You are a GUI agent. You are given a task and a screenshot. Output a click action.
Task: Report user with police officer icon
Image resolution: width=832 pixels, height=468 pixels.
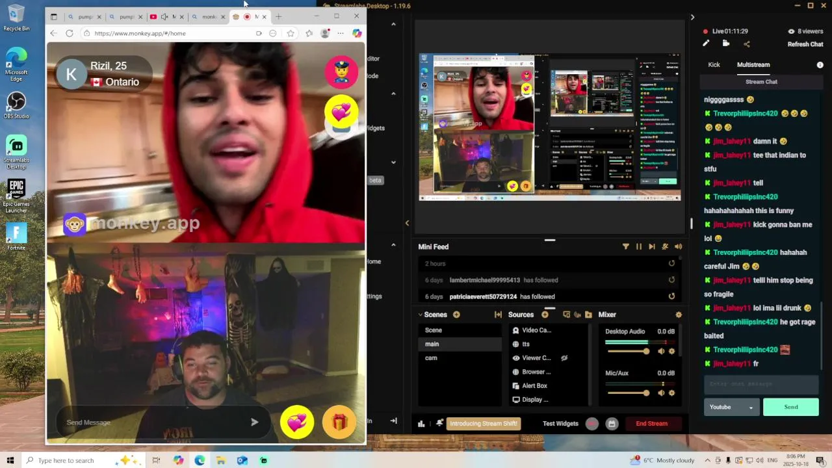(341, 71)
